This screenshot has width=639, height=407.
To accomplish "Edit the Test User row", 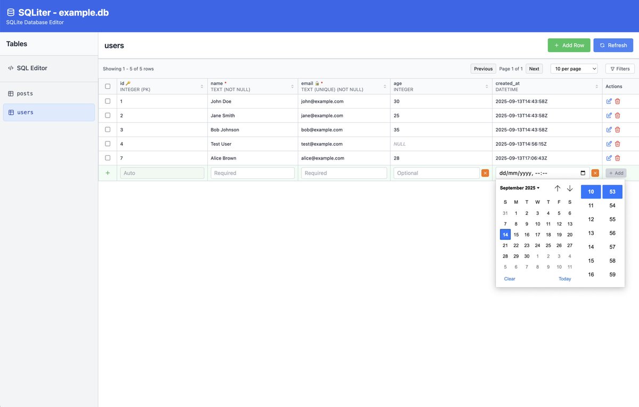I will coord(609,144).
